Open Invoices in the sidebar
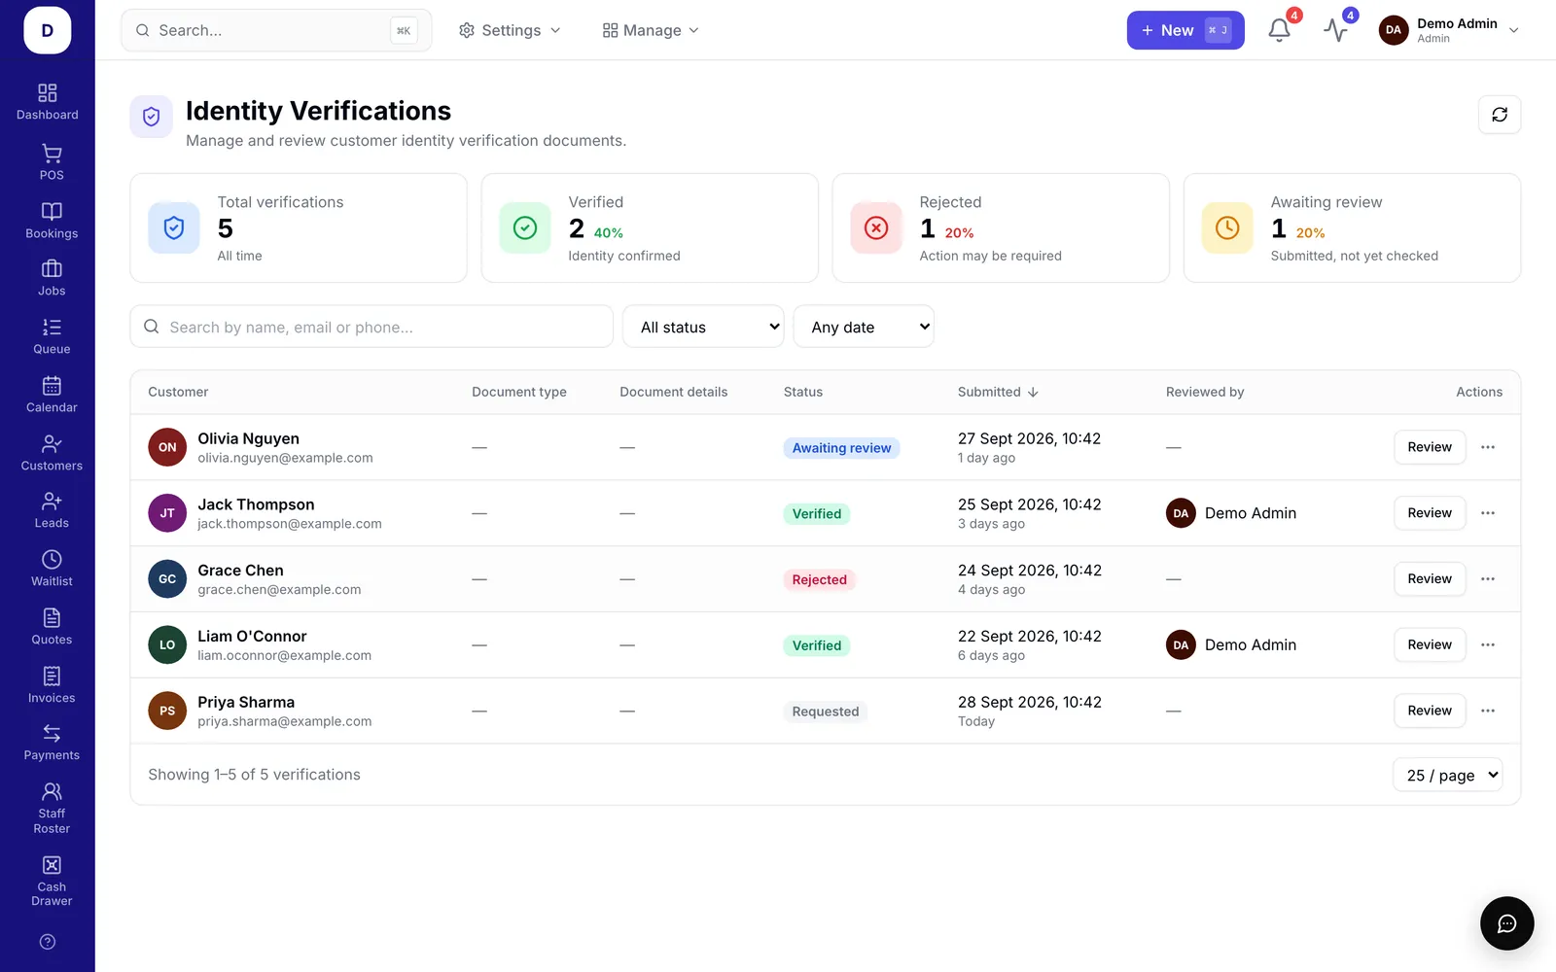 (52, 685)
